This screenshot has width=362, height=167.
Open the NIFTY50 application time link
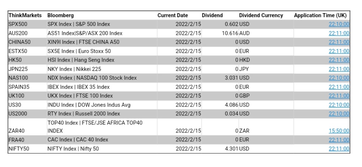pyautogui.click(x=339, y=149)
